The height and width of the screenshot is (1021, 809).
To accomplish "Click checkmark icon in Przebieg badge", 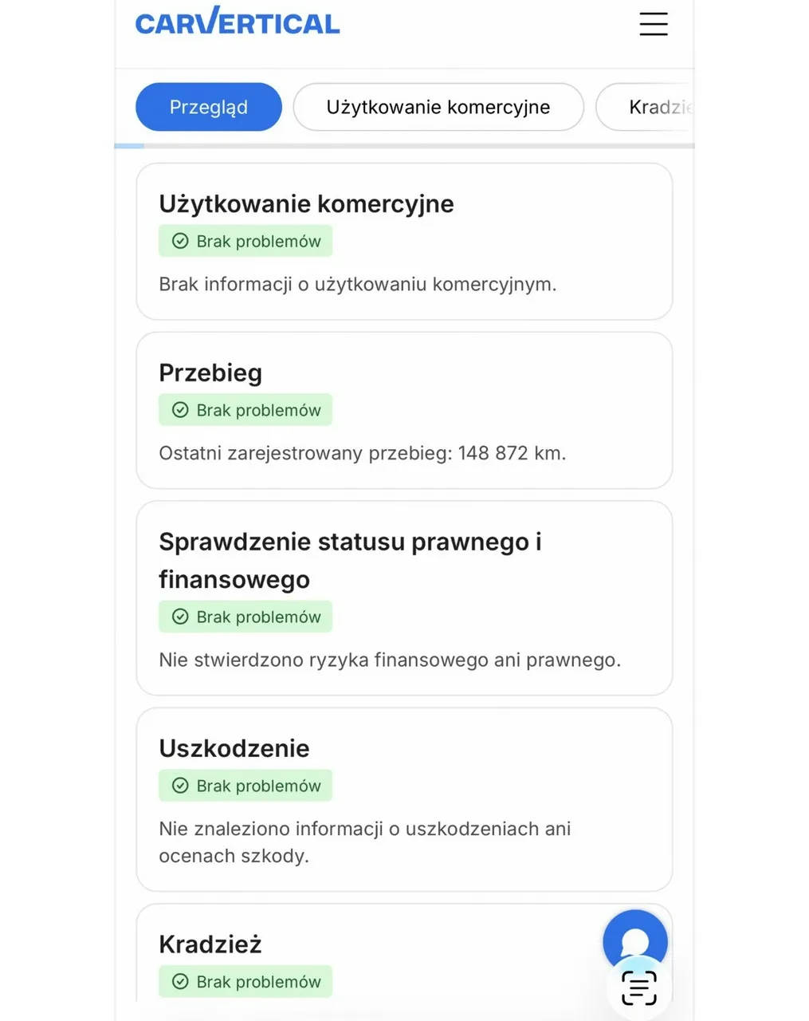I will pos(181,410).
